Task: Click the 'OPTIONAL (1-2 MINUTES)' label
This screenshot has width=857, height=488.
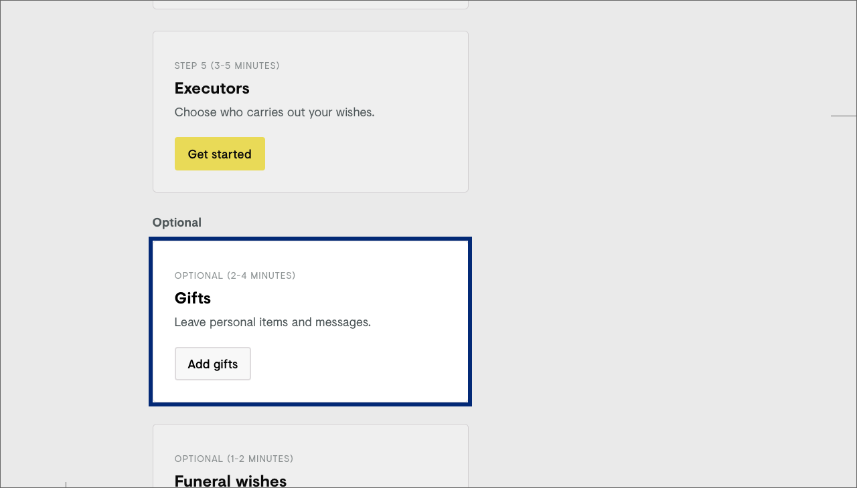Action: pyautogui.click(x=234, y=459)
